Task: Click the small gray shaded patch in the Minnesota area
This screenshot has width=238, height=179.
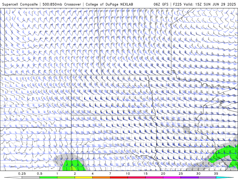Action: point(187,130)
